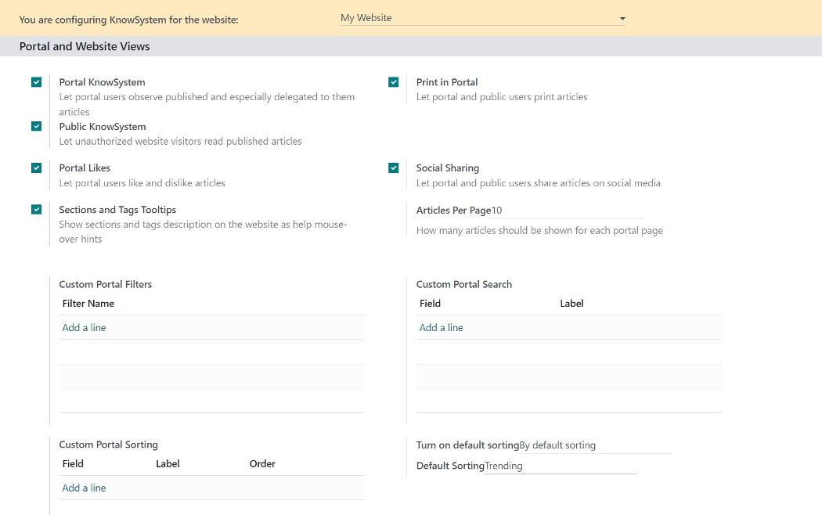Add a line in Custom Portal Sorting
Image resolution: width=822 pixels, height=515 pixels.
(84, 488)
